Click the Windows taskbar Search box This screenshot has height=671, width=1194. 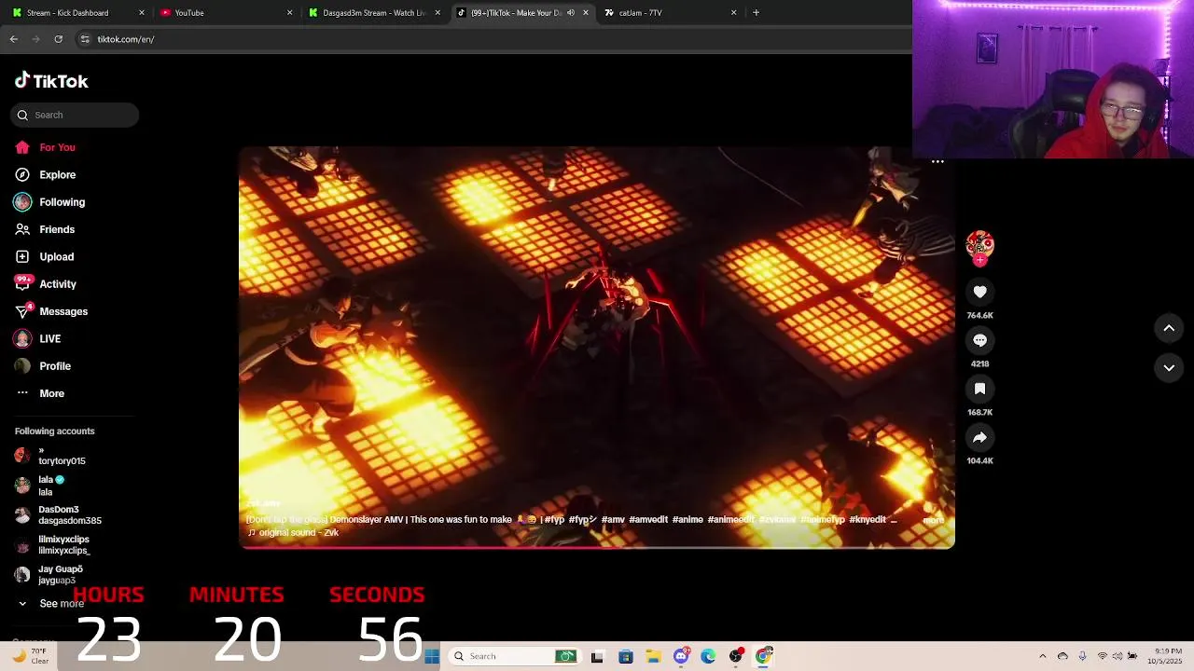[513, 656]
